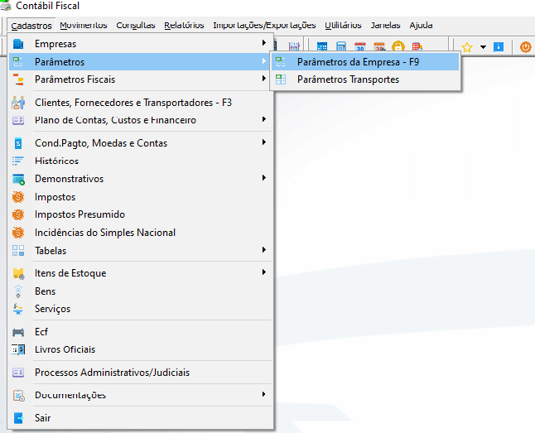
Task: Expand the Tabelas submenu arrow
Action: click(263, 250)
